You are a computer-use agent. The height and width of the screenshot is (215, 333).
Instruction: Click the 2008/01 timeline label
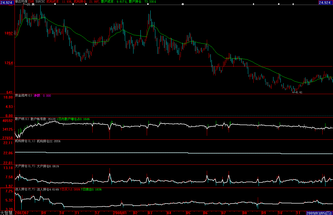pyautogui.click(x=120, y=213)
